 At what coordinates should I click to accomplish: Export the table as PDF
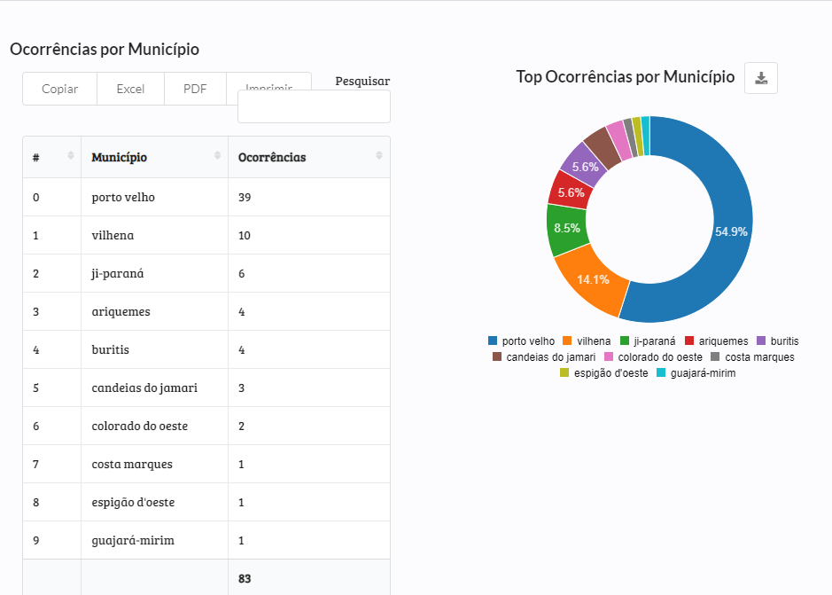click(195, 89)
